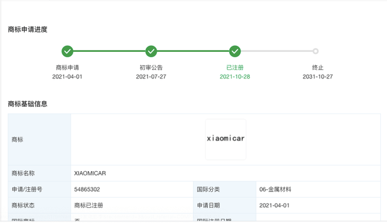Click the 申请日期 value 2021-04-01
387x223 pixels.
274,206
